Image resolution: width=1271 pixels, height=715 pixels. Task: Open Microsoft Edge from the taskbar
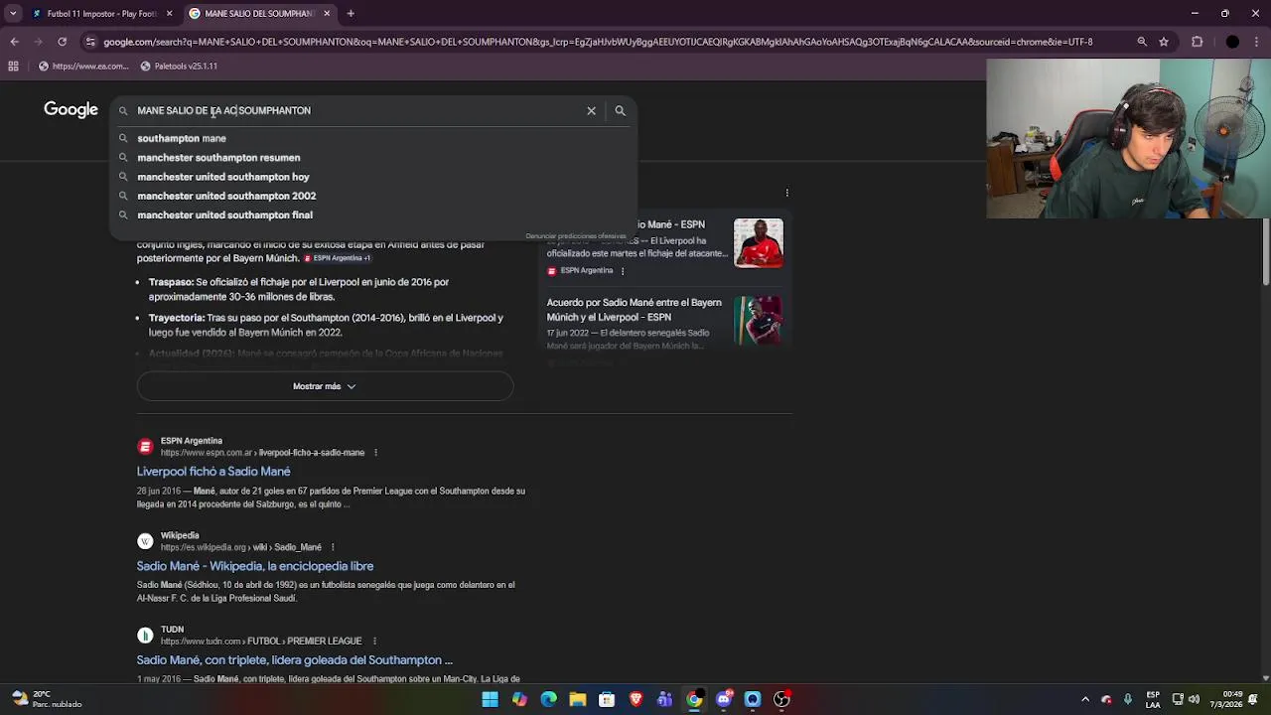(x=548, y=699)
